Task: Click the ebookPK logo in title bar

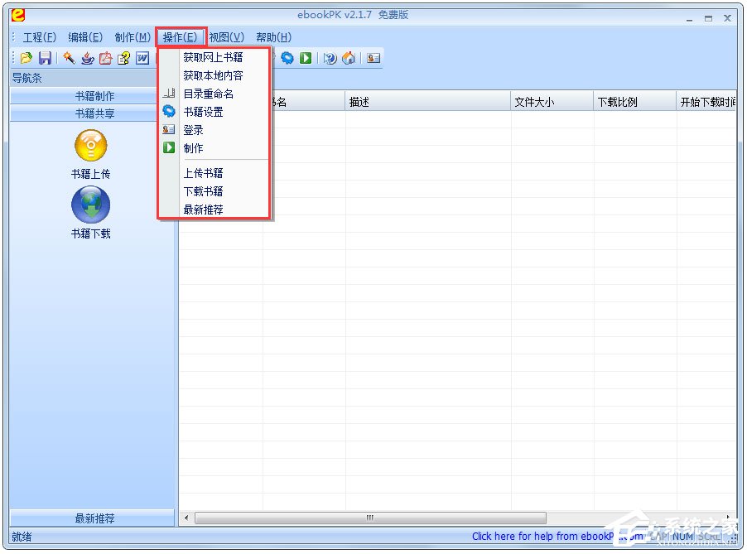Action: click(17, 15)
